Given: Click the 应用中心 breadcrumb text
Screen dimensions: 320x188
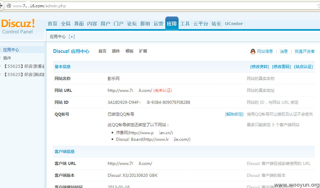Looking at the screenshot, I should coord(58,37).
